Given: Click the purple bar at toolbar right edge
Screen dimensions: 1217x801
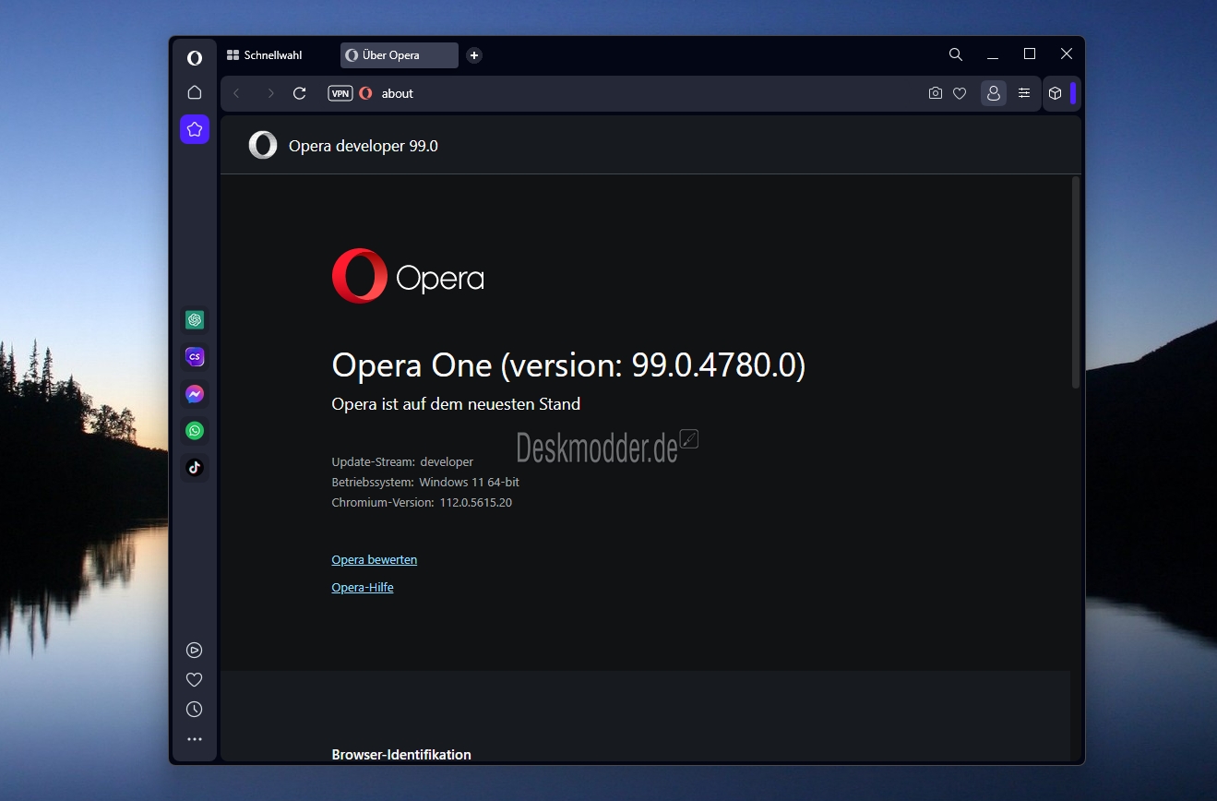Looking at the screenshot, I should coord(1073,93).
